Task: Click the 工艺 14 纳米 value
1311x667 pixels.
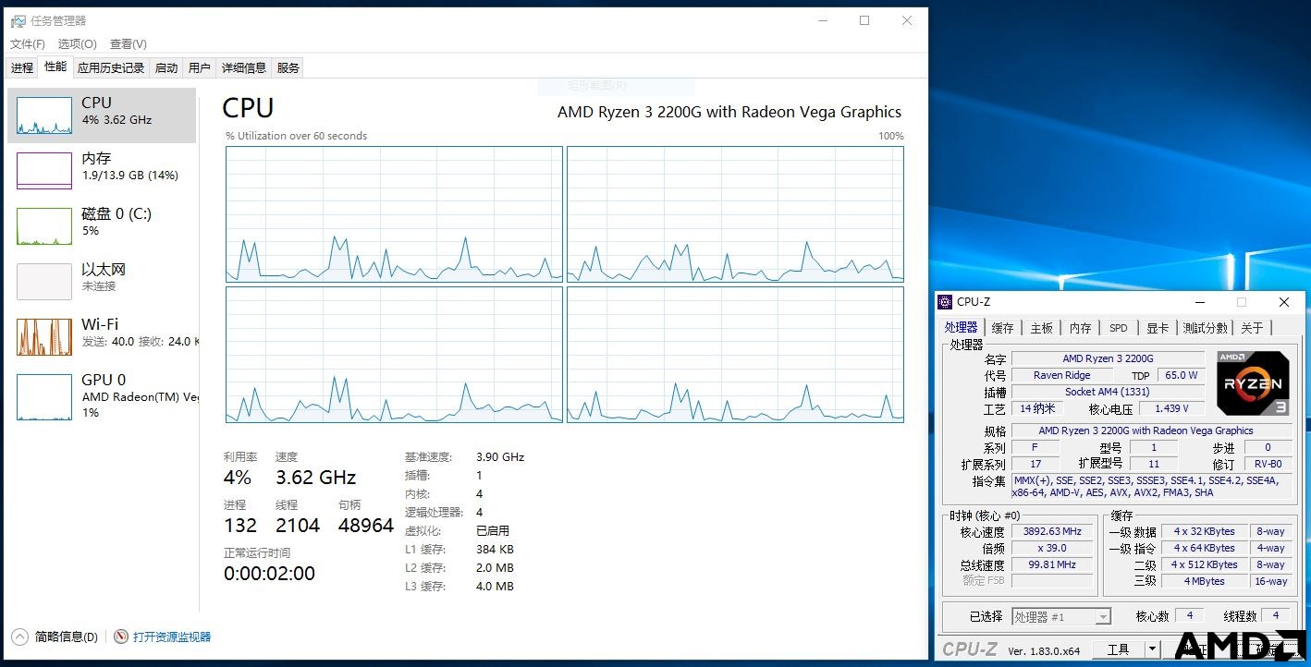Action: [1037, 408]
